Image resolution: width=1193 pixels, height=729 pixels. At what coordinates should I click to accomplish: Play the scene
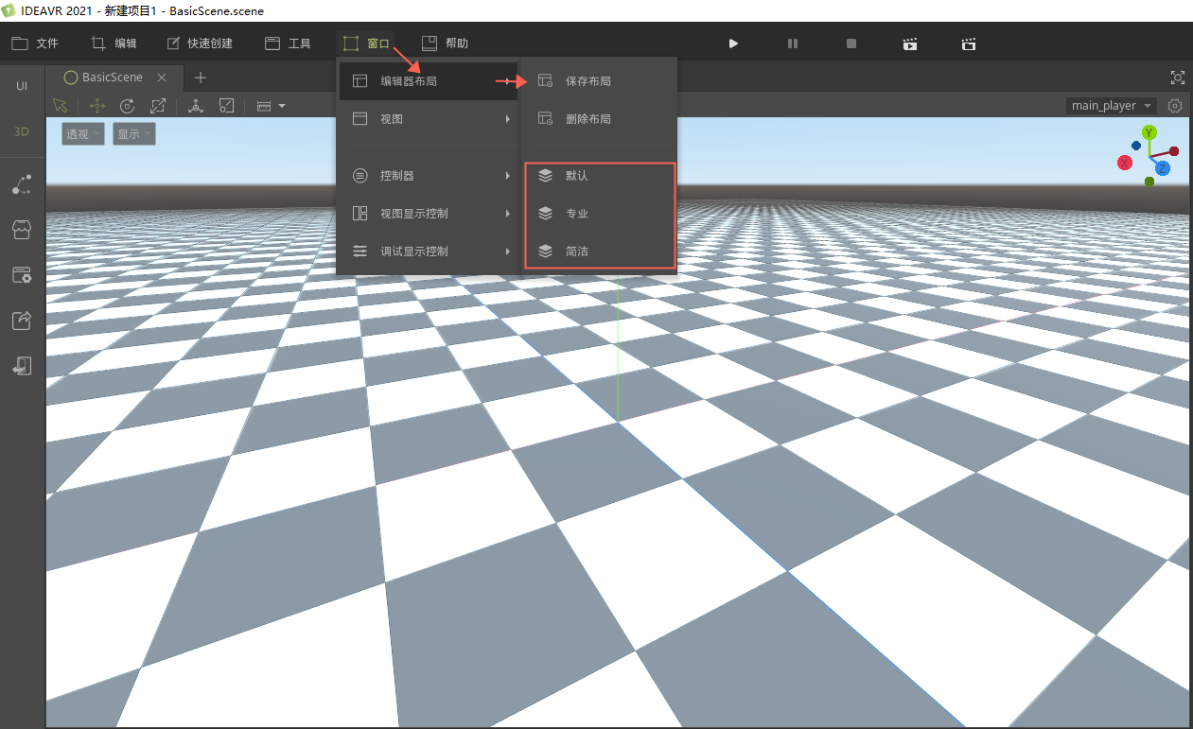733,43
